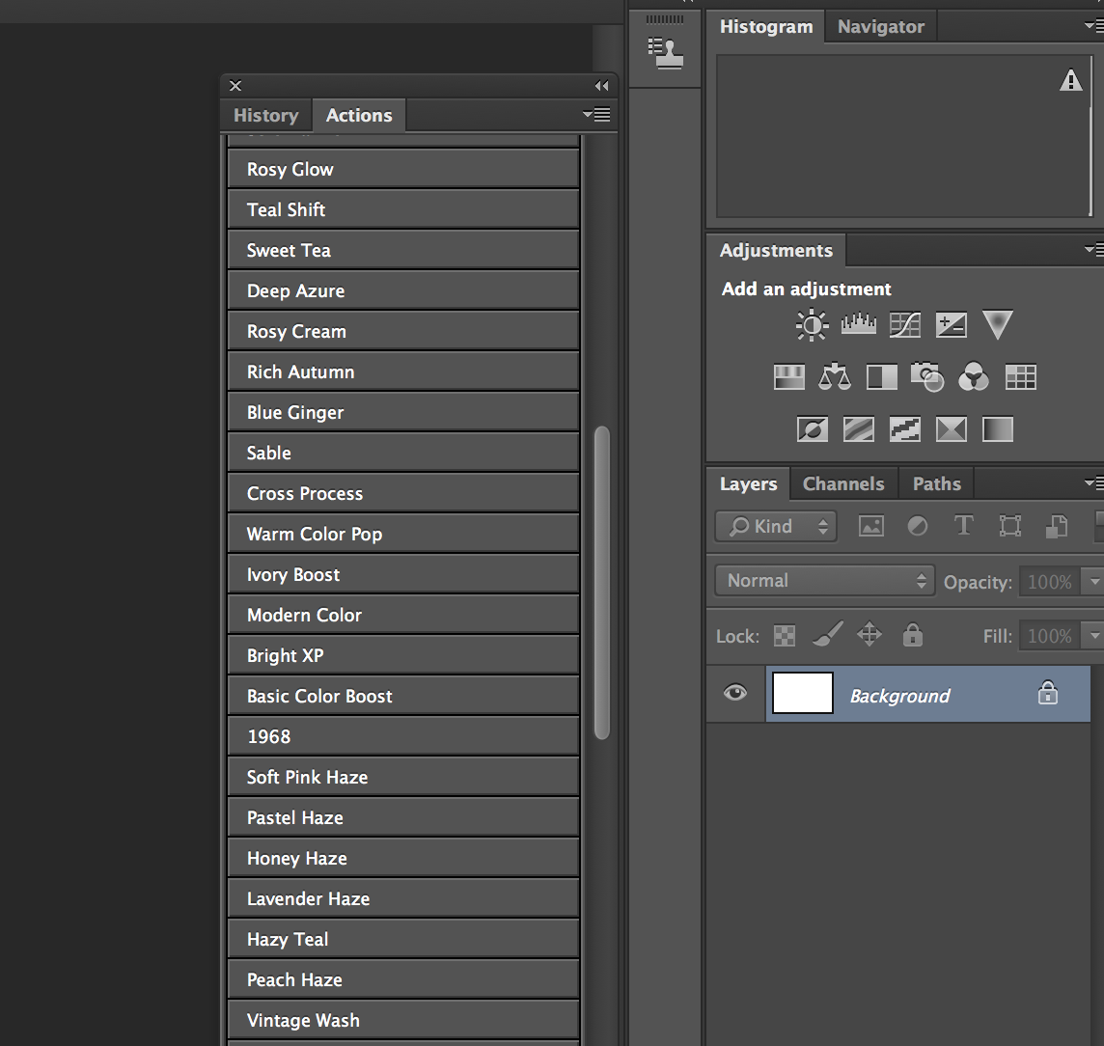Screen dimensions: 1104x1046
Task: Add a Levels adjustment
Action: coord(858,324)
